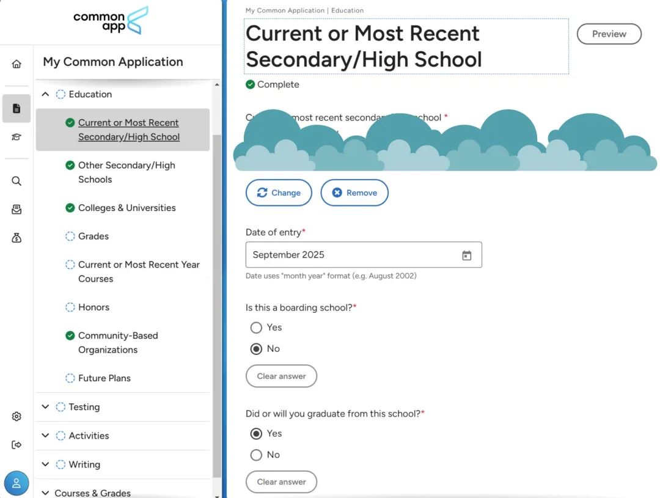Click the sign out arrow icon

point(16,445)
